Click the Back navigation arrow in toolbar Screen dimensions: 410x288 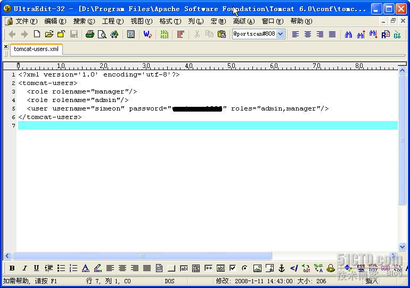coord(12,34)
